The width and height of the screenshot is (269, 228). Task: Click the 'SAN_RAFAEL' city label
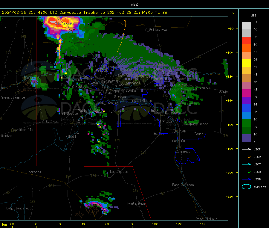click(x=110, y=81)
